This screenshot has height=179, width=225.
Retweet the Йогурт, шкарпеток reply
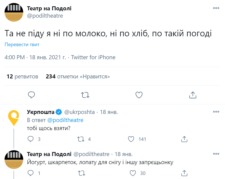[x=81, y=173]
